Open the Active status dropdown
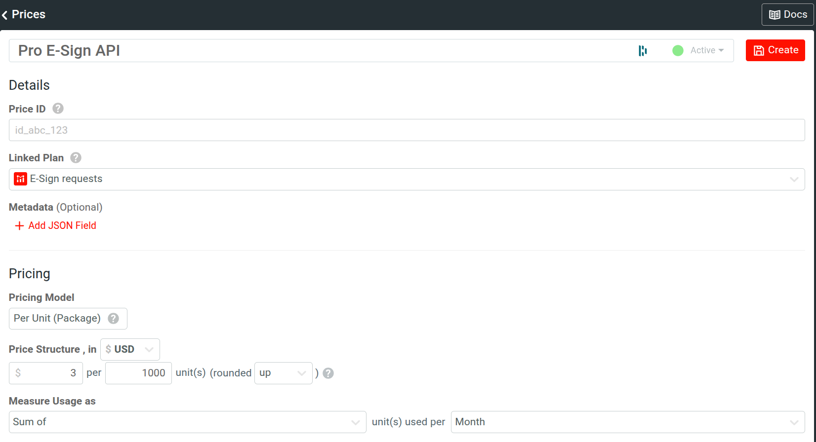 click(x=707, y=50)
